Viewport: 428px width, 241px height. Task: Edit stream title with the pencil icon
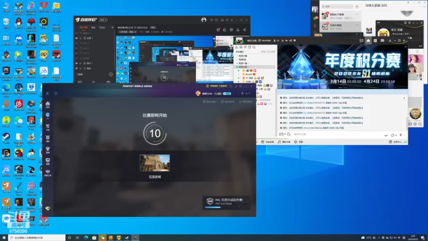[x=135, y=32]
